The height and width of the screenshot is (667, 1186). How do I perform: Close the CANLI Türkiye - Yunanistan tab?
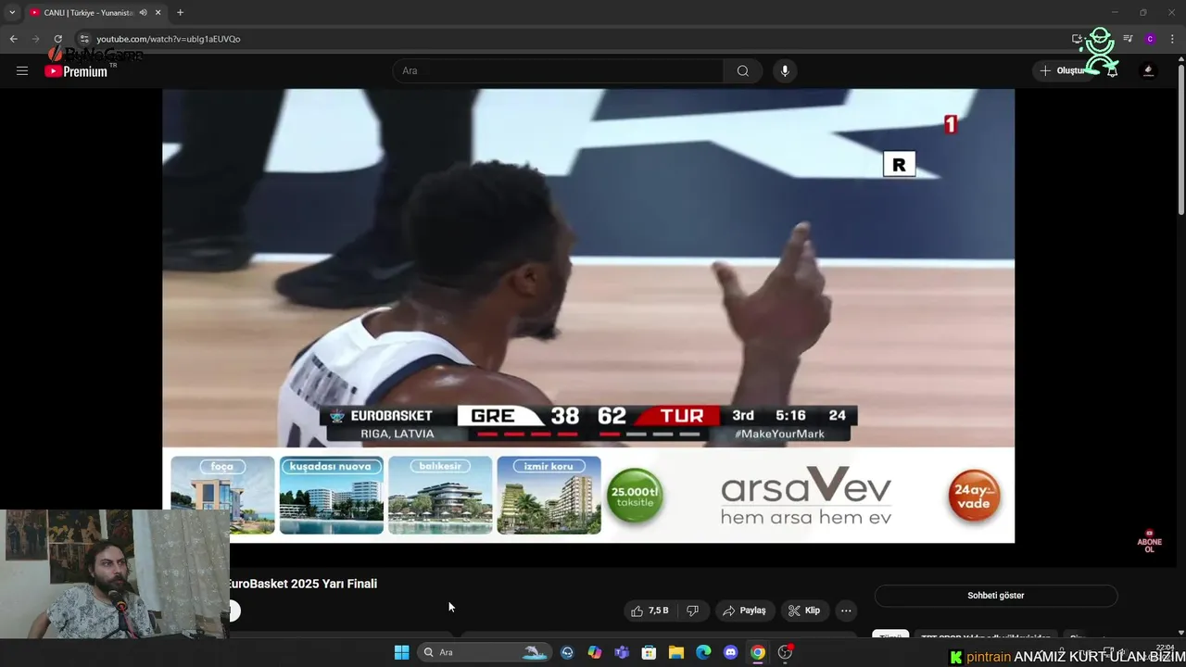tap(158, 12)
